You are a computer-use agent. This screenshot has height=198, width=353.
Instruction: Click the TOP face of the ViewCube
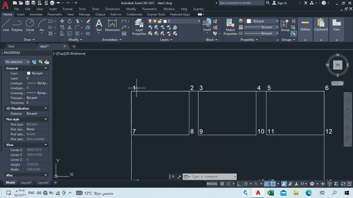pos(338,65)
